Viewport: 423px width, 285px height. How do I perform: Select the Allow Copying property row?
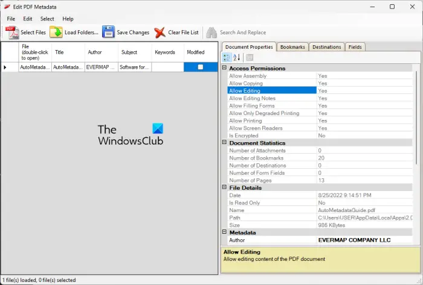320,83
